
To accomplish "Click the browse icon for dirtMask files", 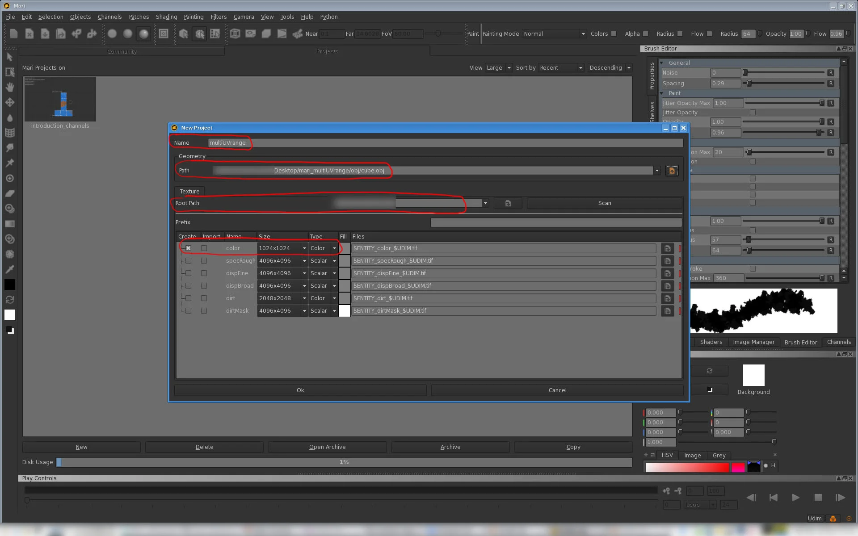I will pyautogui.click(x=667, y=311).
